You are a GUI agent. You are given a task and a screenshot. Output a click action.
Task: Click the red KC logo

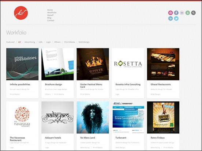point(21,13)
